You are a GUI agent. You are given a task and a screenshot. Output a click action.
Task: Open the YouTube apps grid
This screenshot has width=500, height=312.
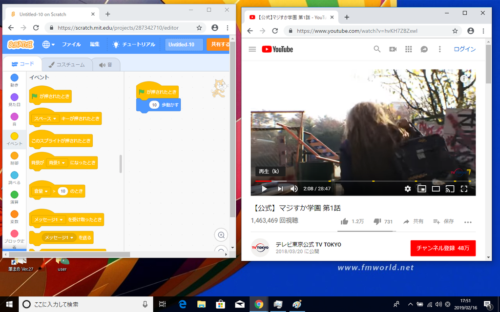[409, 49]
